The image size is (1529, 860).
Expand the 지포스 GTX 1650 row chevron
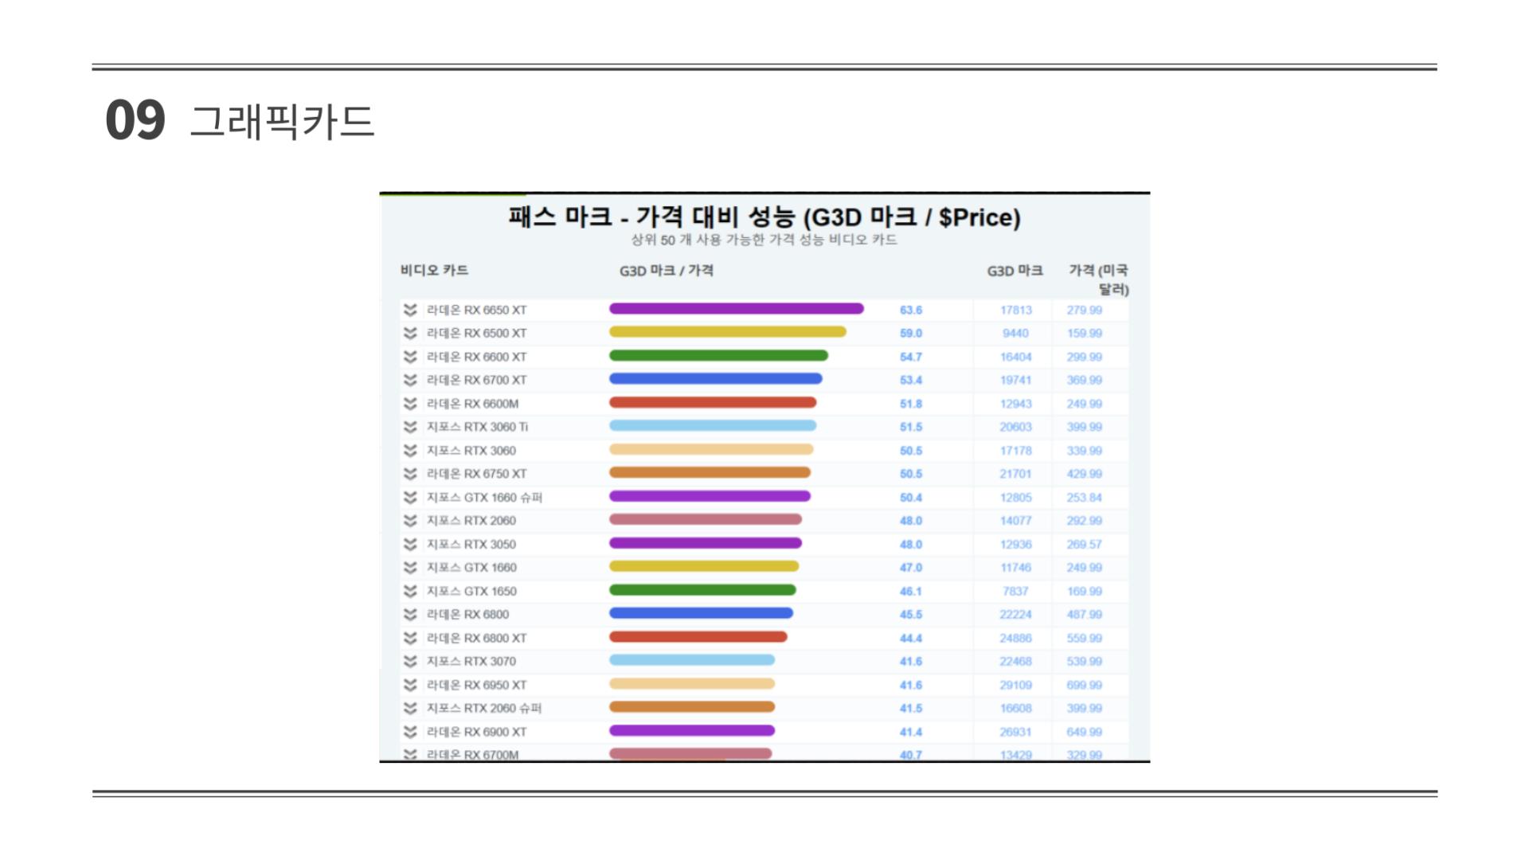(x=410, y=592)
